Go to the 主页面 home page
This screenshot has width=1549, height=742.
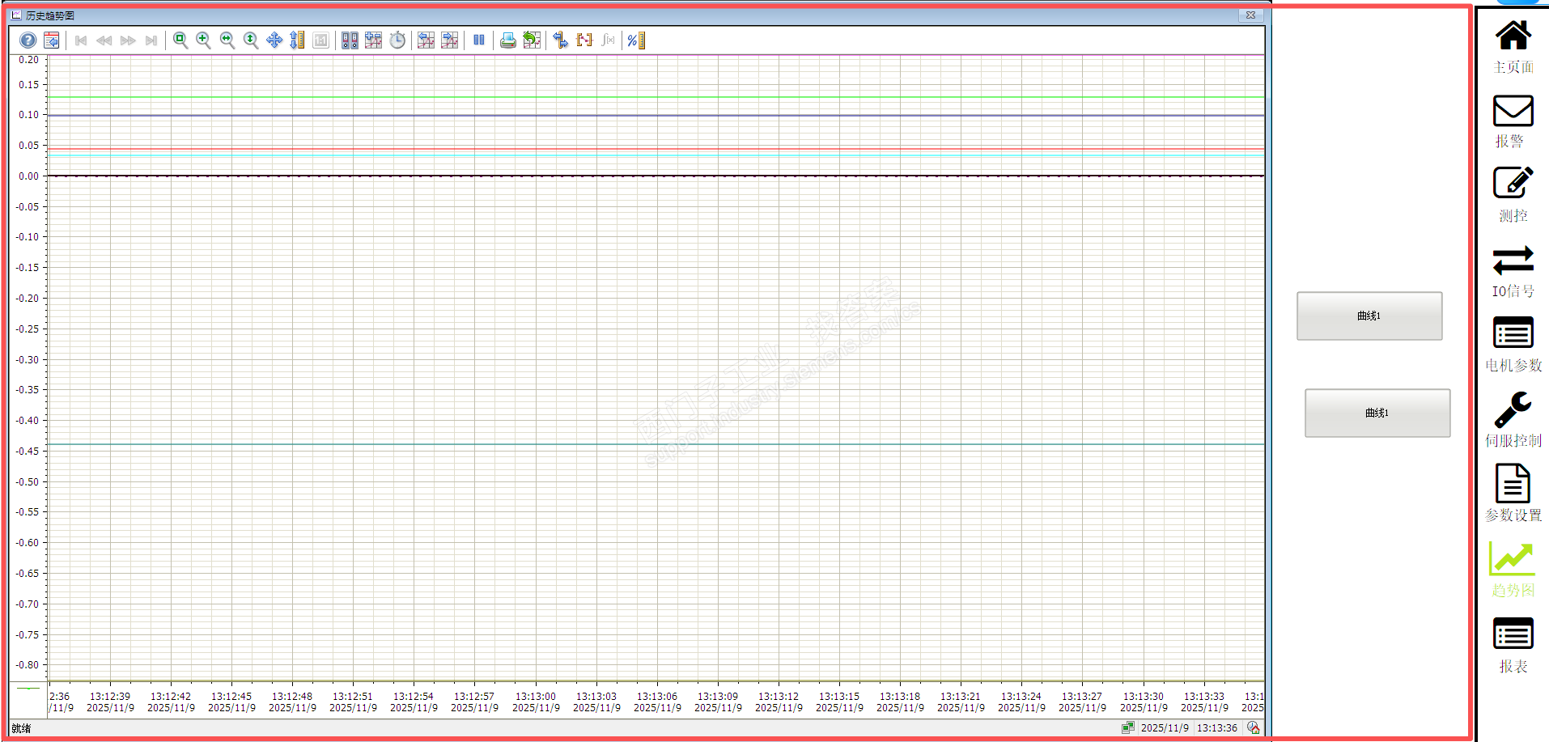tap(1513, 47)
